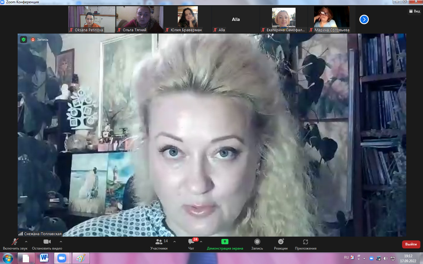423x264 pixels.
Task: Click the signal strength icon by Снежана Поплавская
Action: [x=21, y=234]
